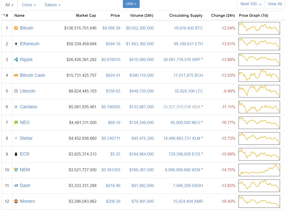Click Monero supply 15,824,454 XMR
Screen dimensions: 287x210
click(x=188, y=201)
